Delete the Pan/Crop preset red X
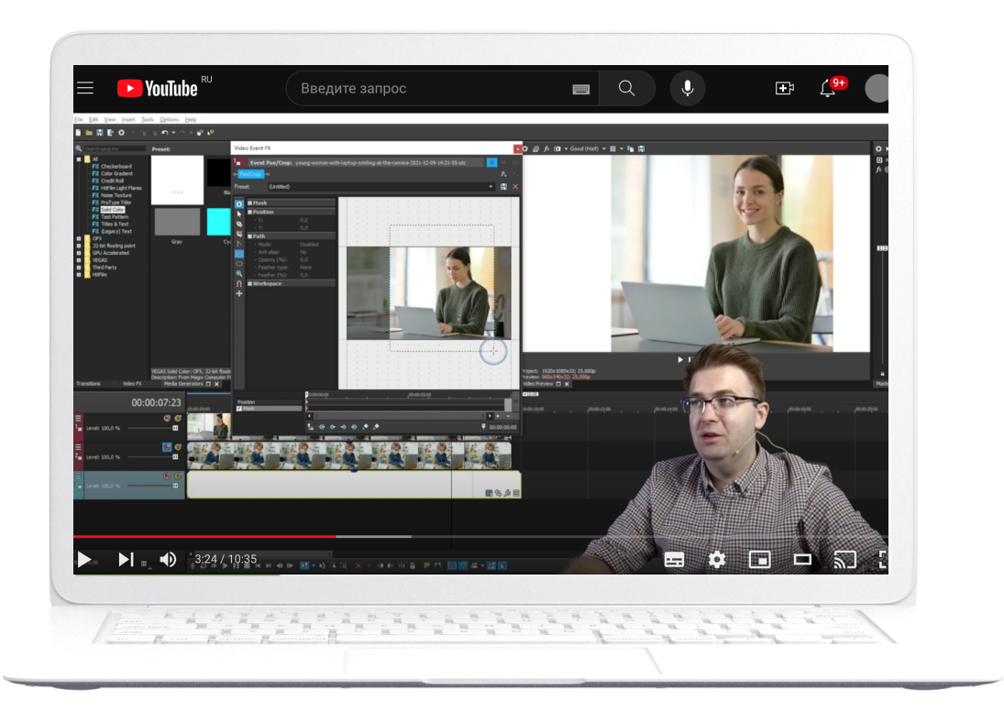 [515, 187]
